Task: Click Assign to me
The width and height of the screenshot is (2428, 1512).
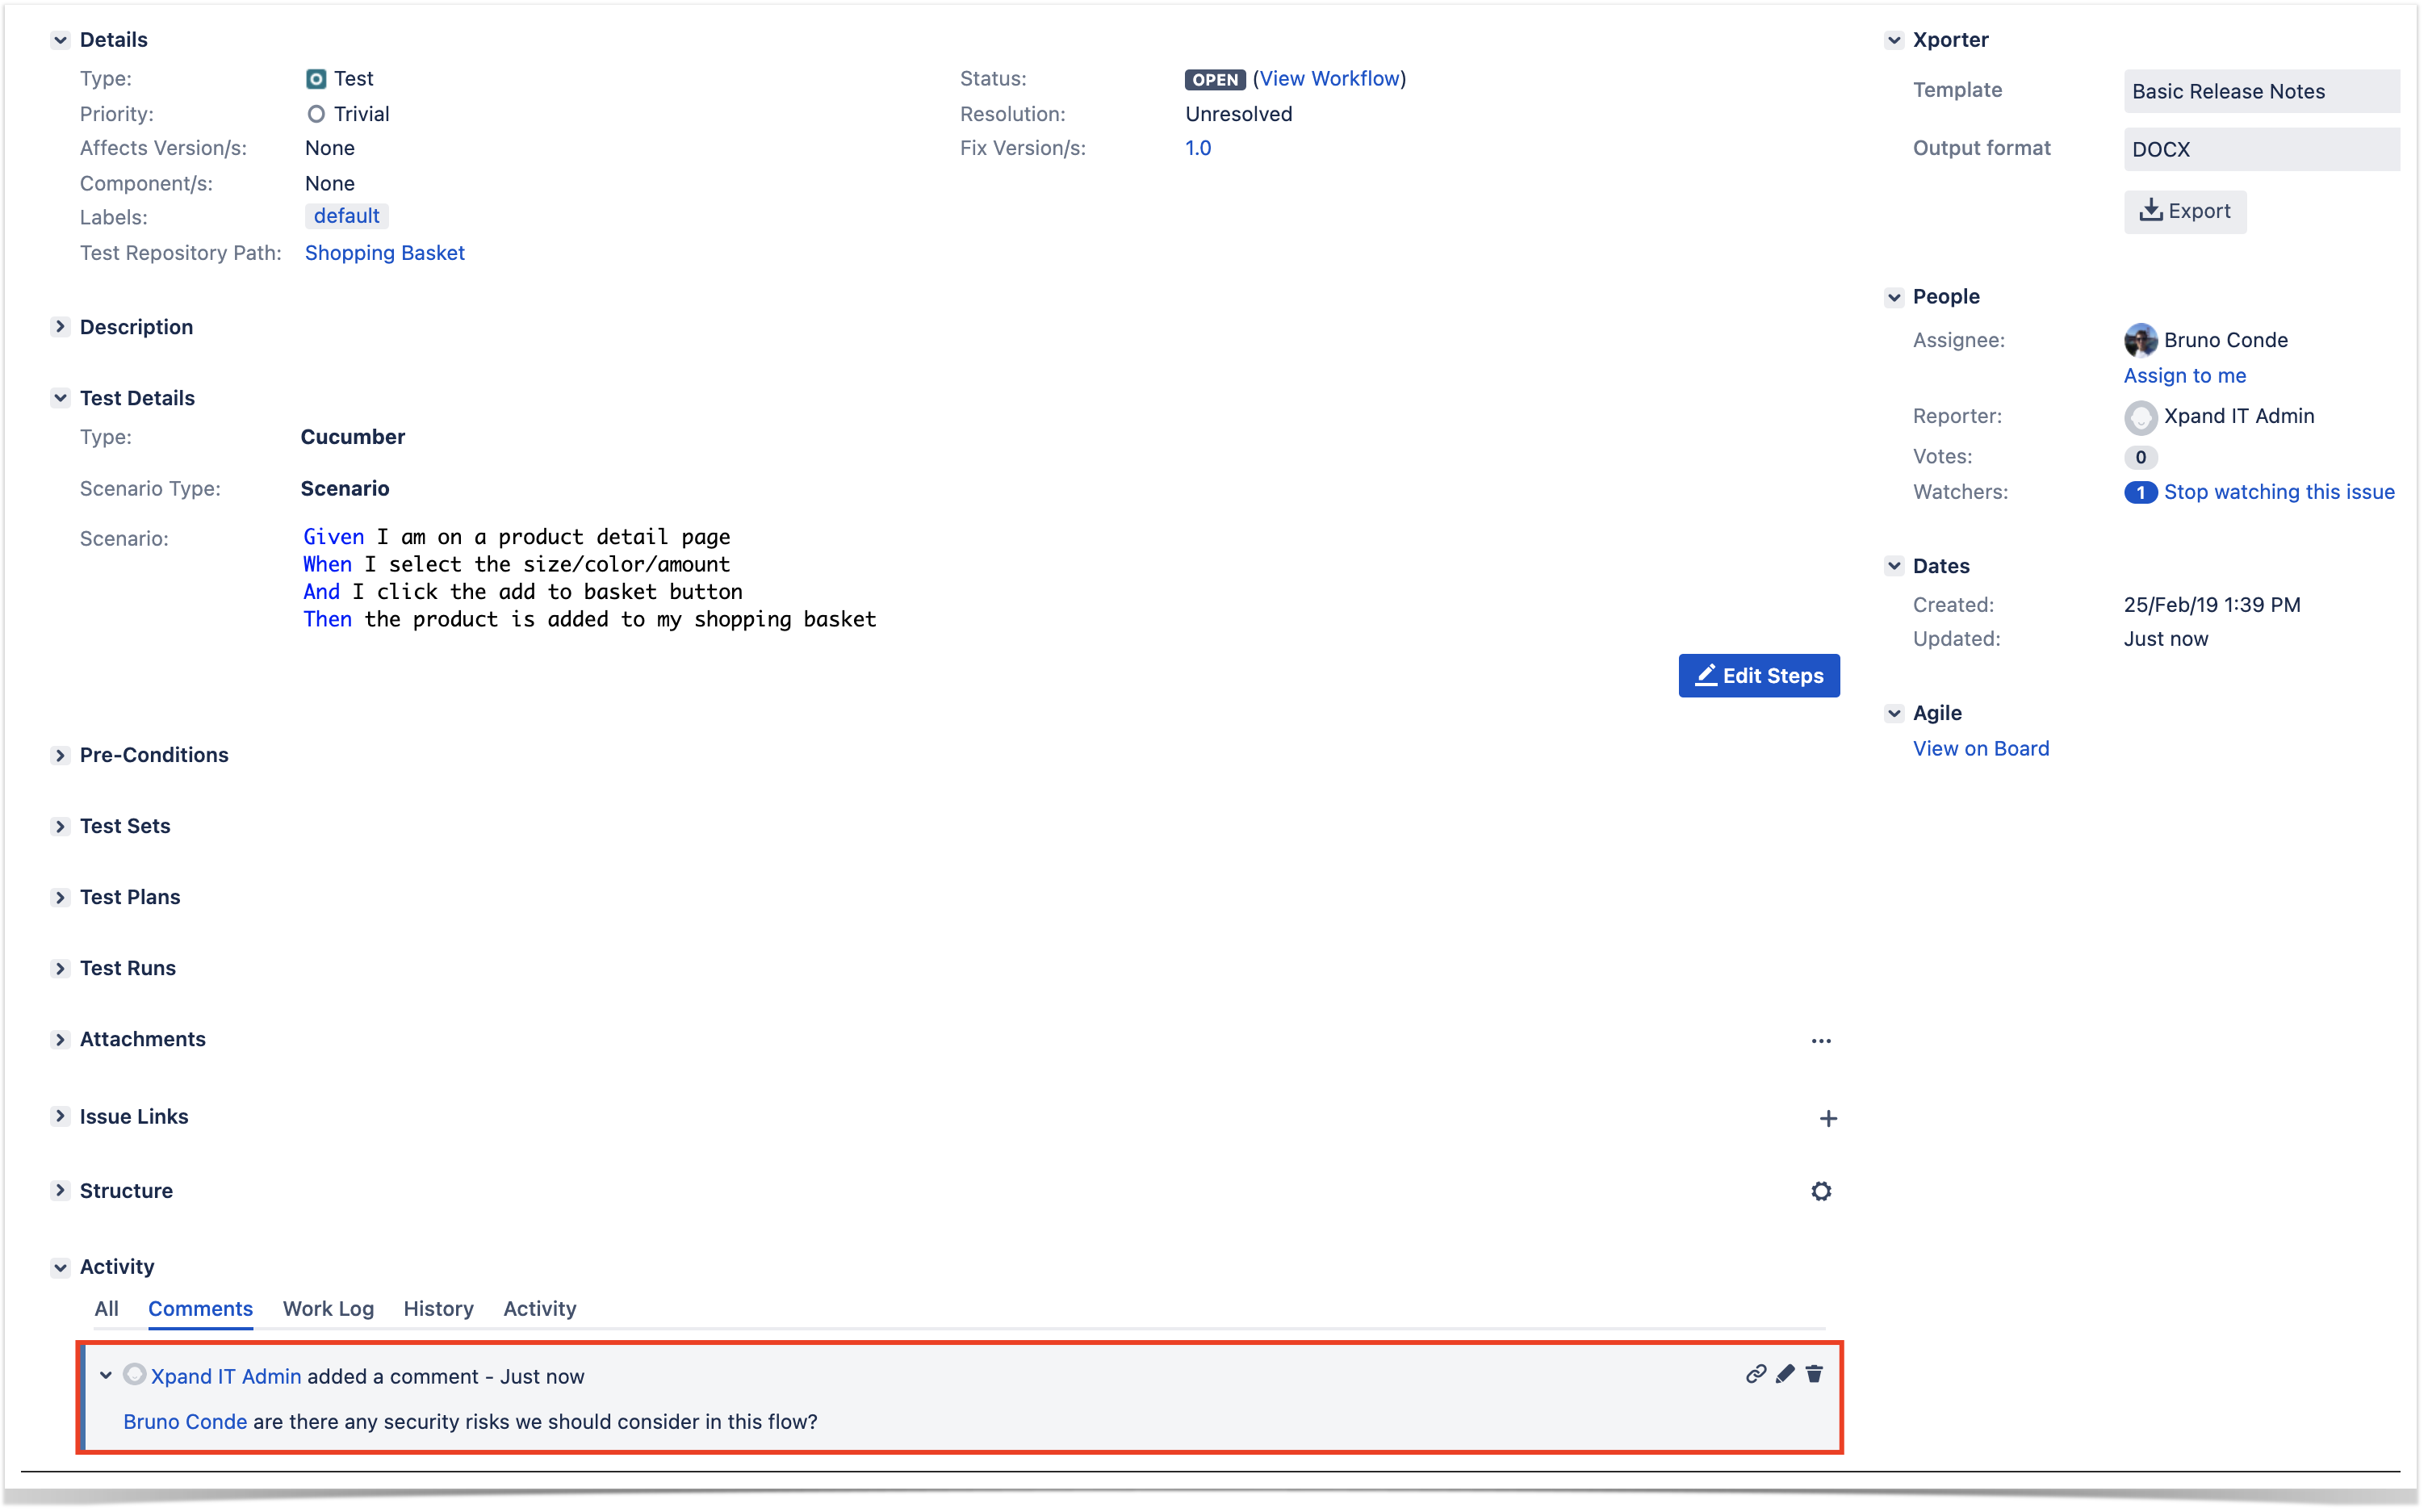Action: click(2184, 376)
